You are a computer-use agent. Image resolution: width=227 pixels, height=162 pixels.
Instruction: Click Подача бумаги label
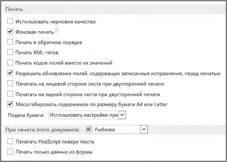click(26, 115)
